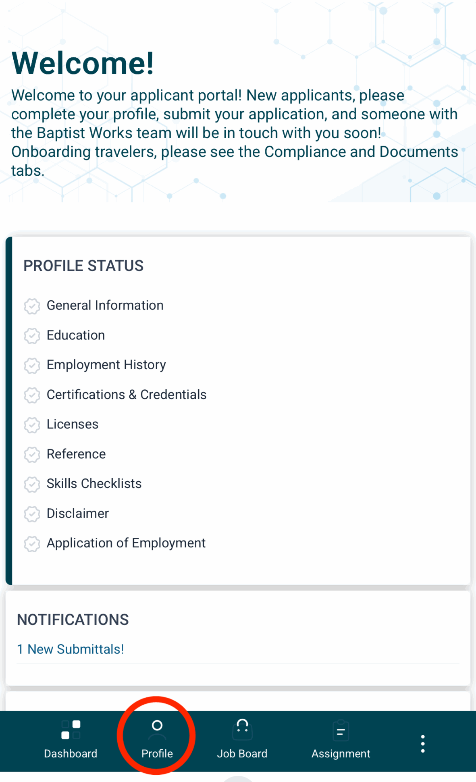The image size is (476, 782).
Task: Open the three-dot more options menu
Action: coord(422,744)
